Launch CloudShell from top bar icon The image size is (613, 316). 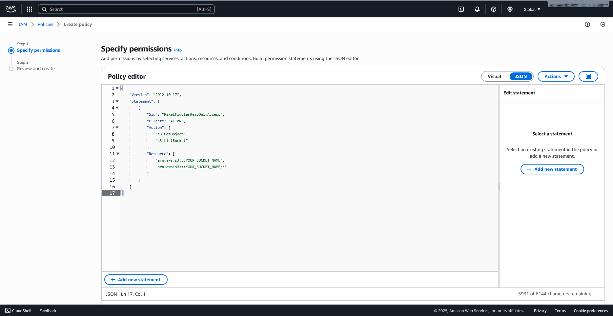pyautogui.click(x=461, y=9)
